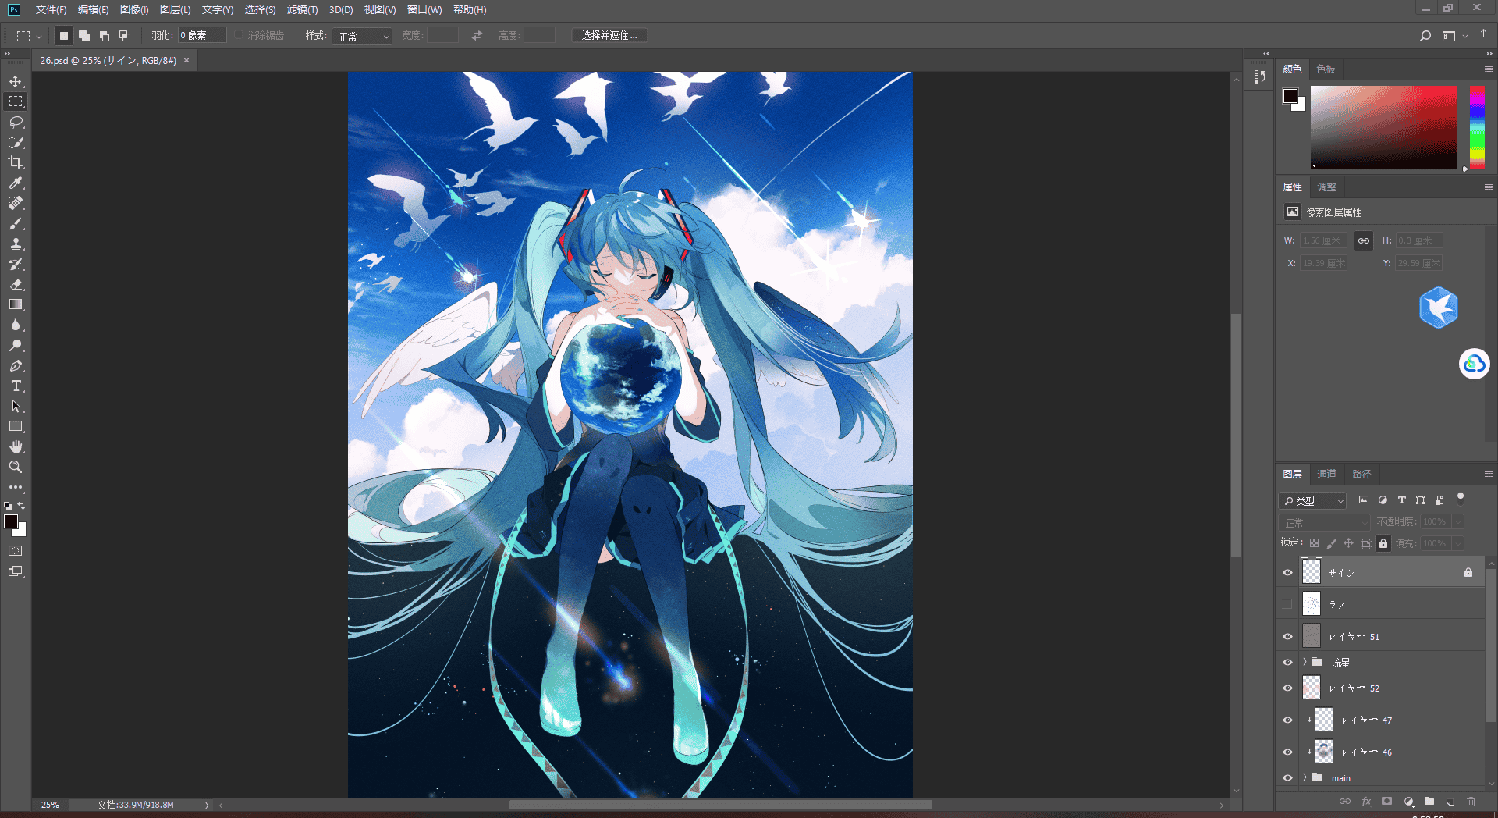Add layer style fx icon
The width and height of the screenshot is (1498, 818).
(1366, 802)
